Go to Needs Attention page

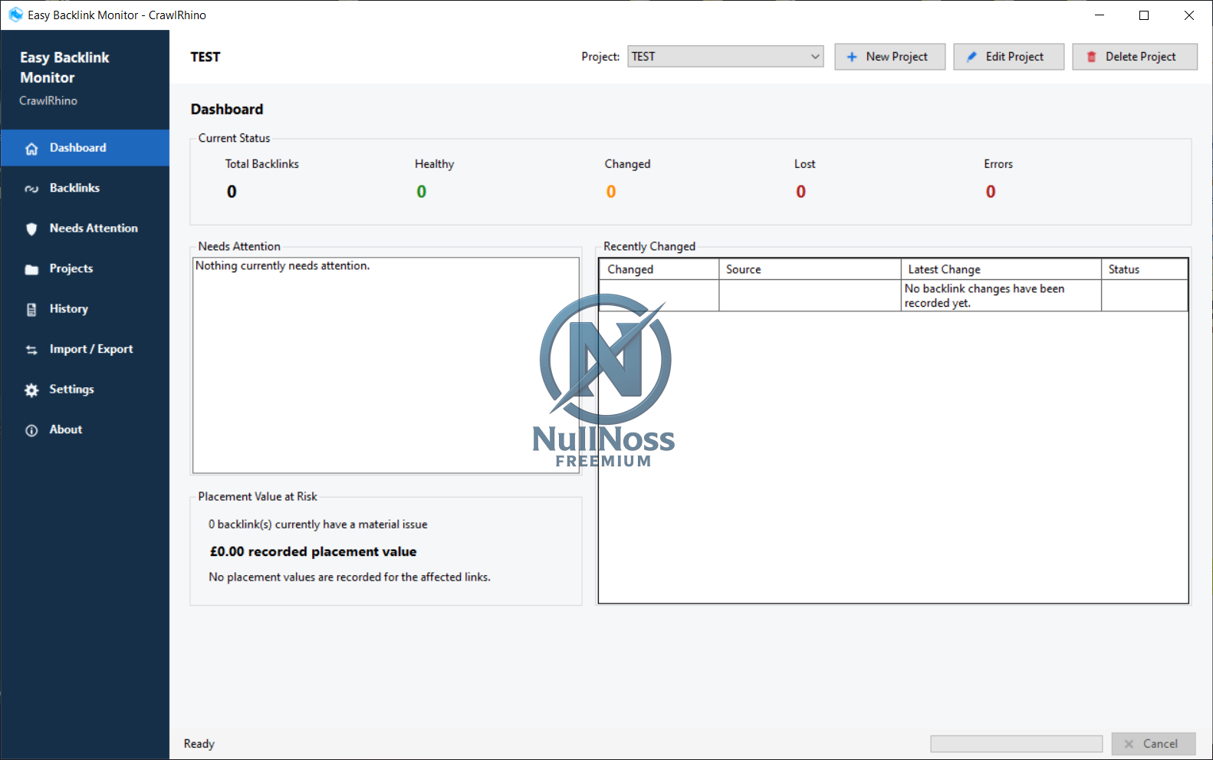pyautogui.click(x=85, y=229)
